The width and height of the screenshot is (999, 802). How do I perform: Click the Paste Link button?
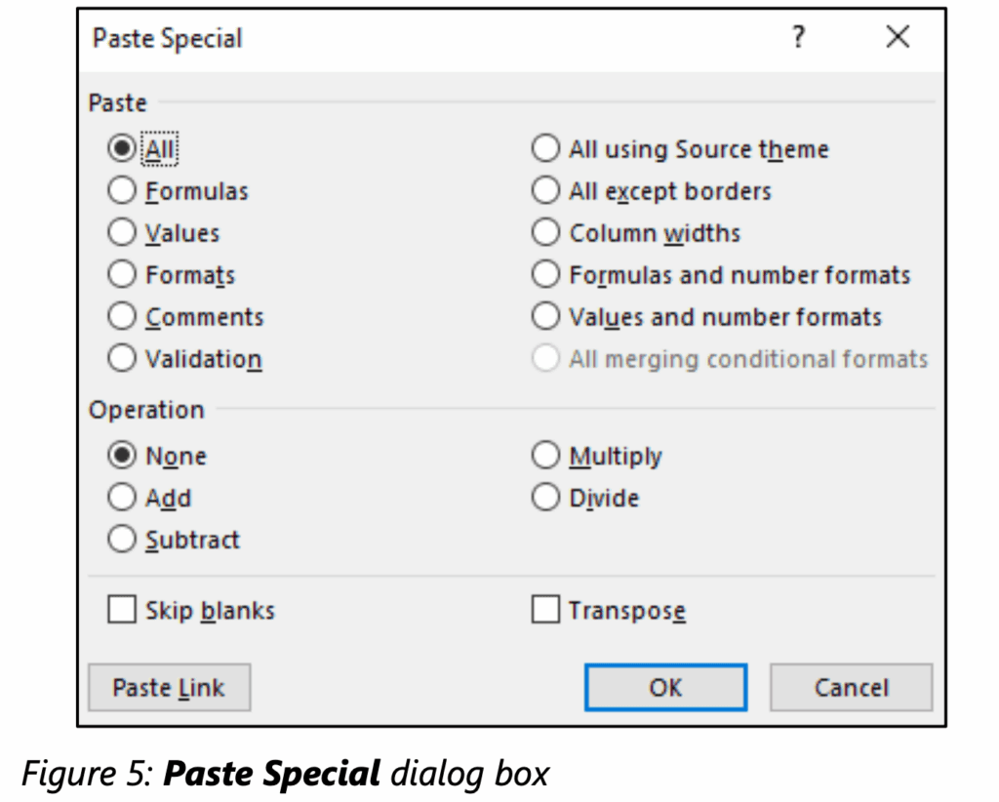click(169, 688)
